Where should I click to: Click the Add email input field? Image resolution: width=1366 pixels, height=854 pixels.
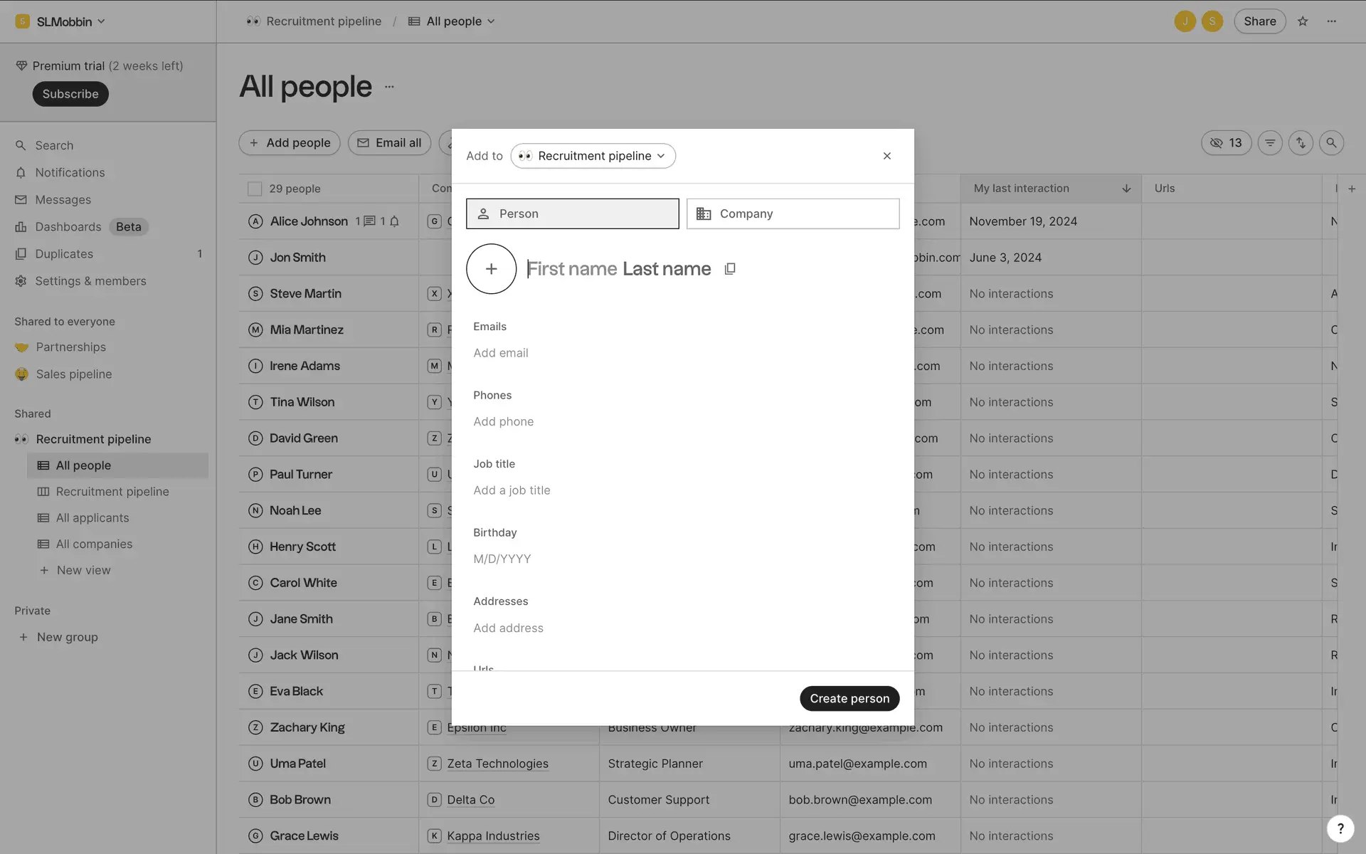[x=501, y=353]
